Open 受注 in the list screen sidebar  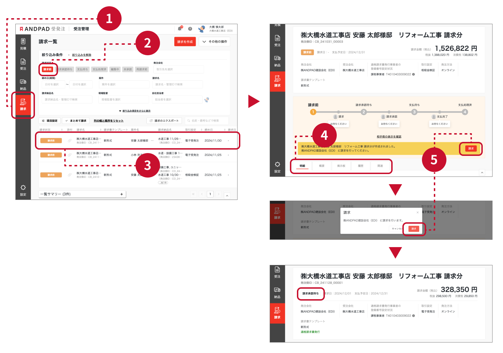23,64
